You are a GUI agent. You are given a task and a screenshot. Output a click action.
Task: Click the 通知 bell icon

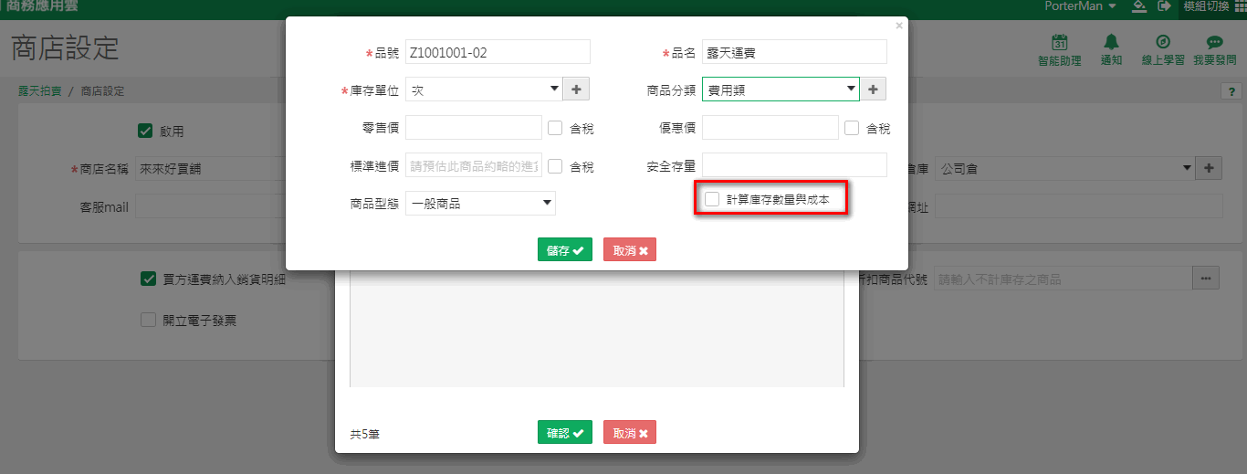(1111, 43)
